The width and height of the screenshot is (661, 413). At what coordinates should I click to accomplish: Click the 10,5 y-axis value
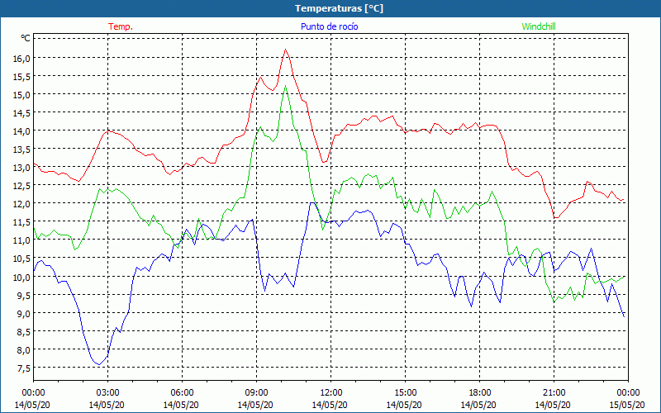click(x=21, y=259)
